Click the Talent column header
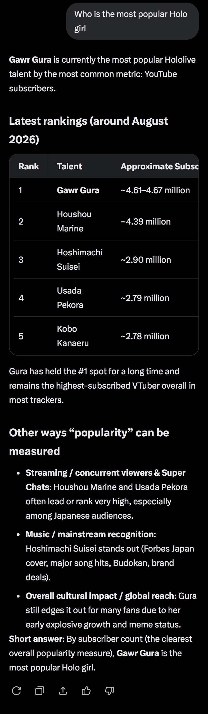 pos(69,166)
